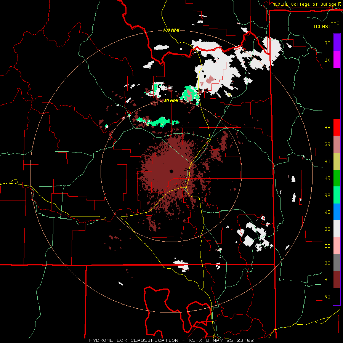
Task: Click the HHC product label
Action: 335,23
